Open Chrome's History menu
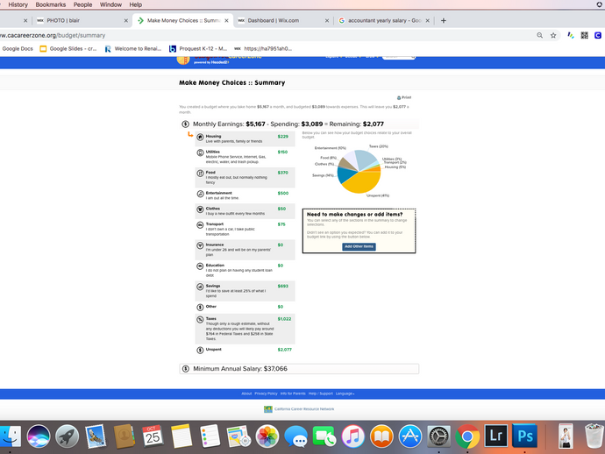 18,4
